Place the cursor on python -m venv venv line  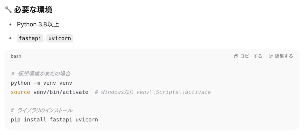tap(42, 83)
